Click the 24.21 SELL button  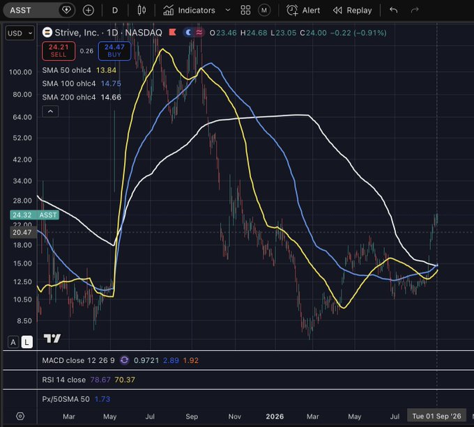pyautogui.click(x=59, y=51)
